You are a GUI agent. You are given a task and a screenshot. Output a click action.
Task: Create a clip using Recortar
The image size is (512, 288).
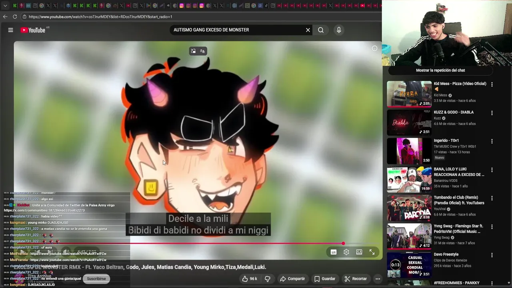point(356,279)
